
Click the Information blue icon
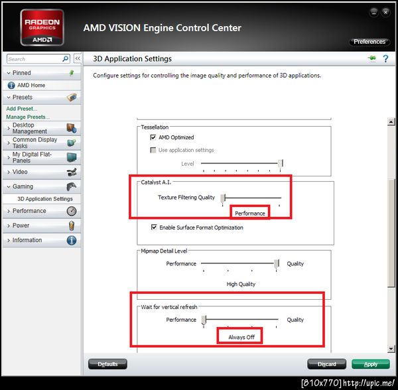tap(72, 240)
